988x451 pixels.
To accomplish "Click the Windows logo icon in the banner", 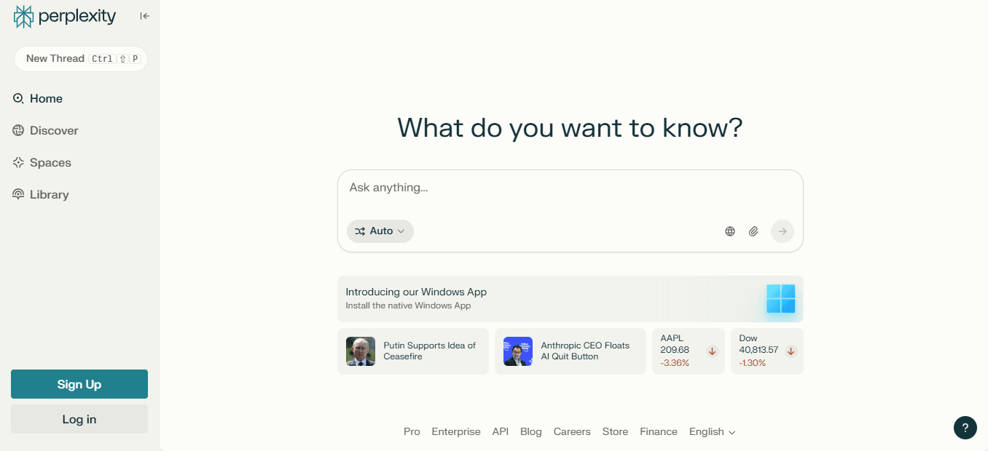I will coord(780,299).
